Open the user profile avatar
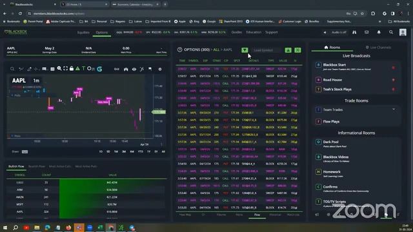The image size is (413, 232). (x=403, y=32)
